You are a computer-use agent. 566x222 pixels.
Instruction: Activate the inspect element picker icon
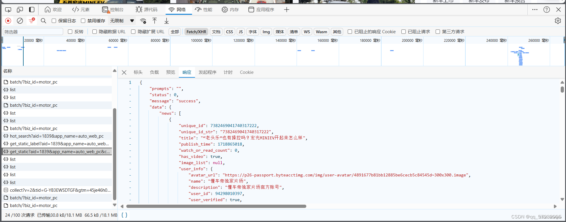[x=8, y=10]
